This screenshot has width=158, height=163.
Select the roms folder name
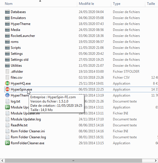[x=14, y=42]
